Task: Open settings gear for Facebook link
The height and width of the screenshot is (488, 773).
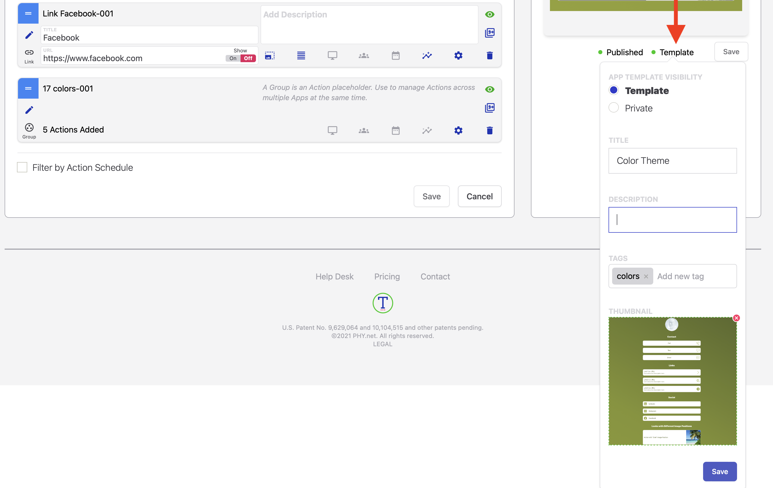Action: [x=458, y=55]
